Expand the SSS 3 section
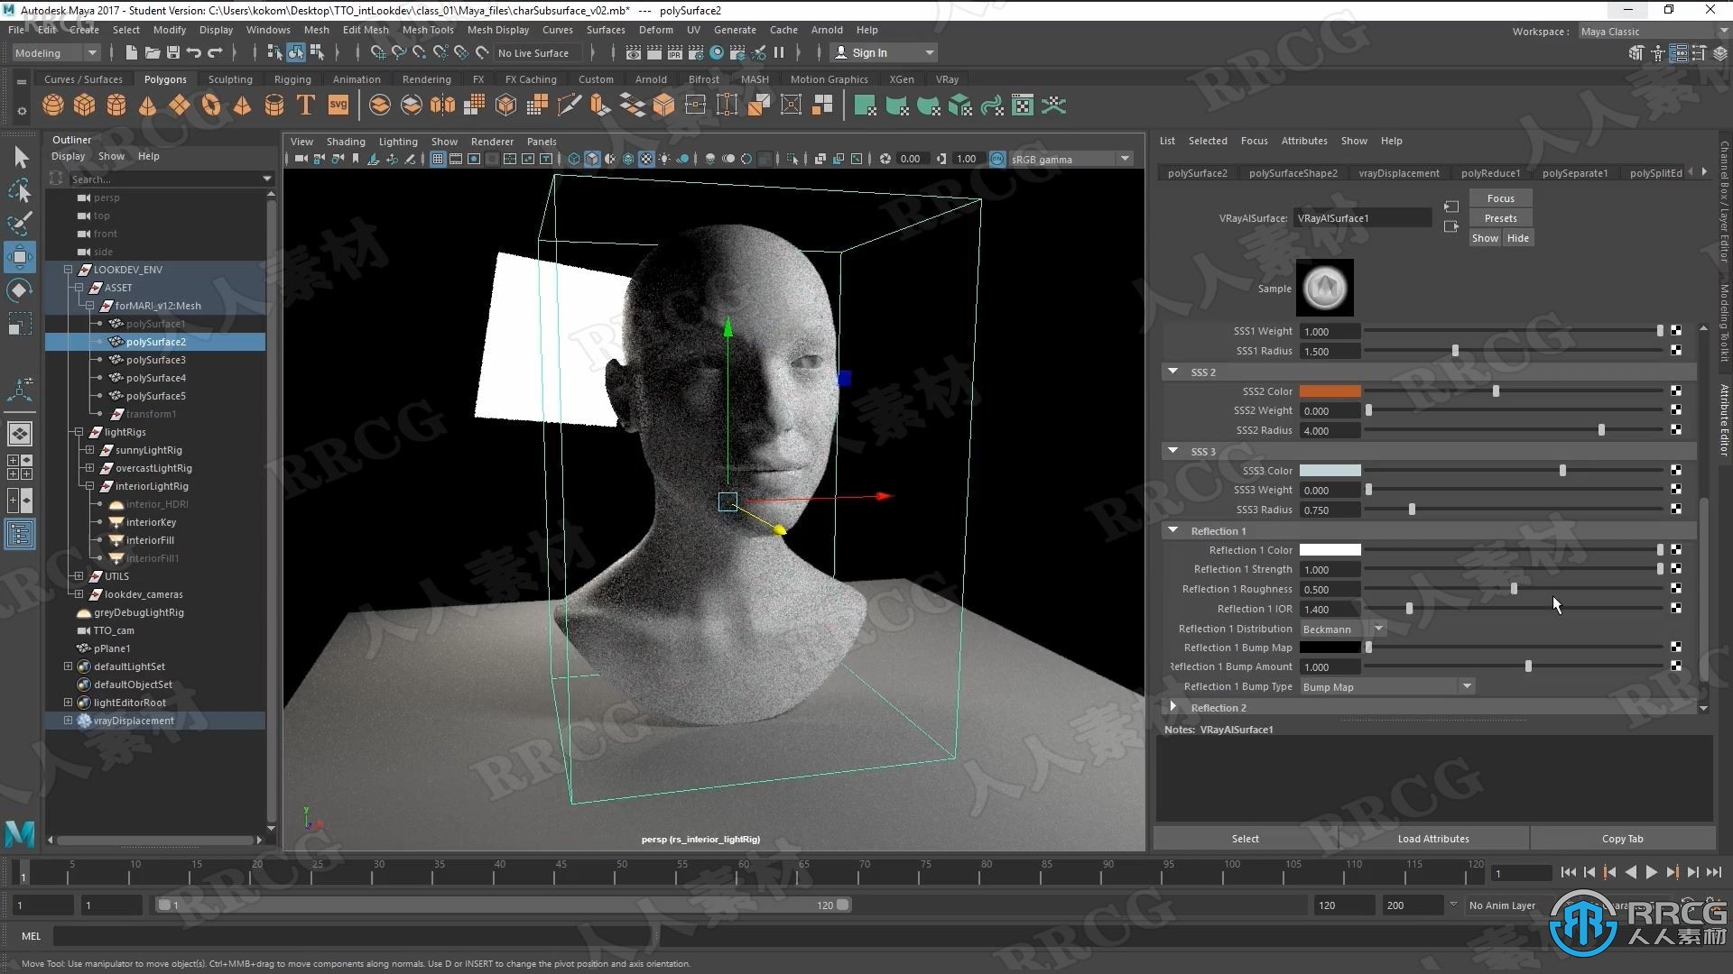The width and height of the screenshot is (1733, 974). 1172,451
